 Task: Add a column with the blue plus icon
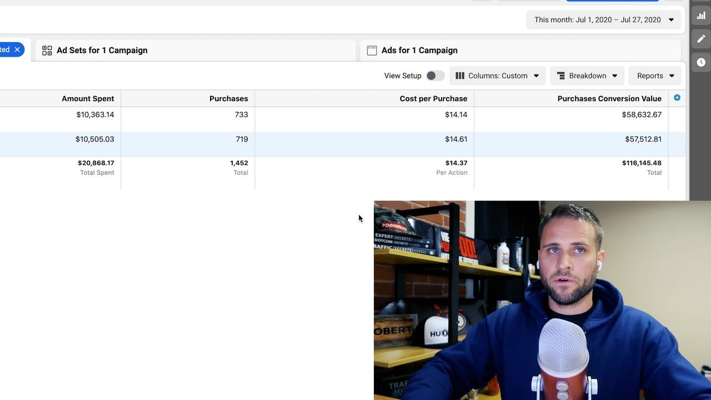[677, 98]
